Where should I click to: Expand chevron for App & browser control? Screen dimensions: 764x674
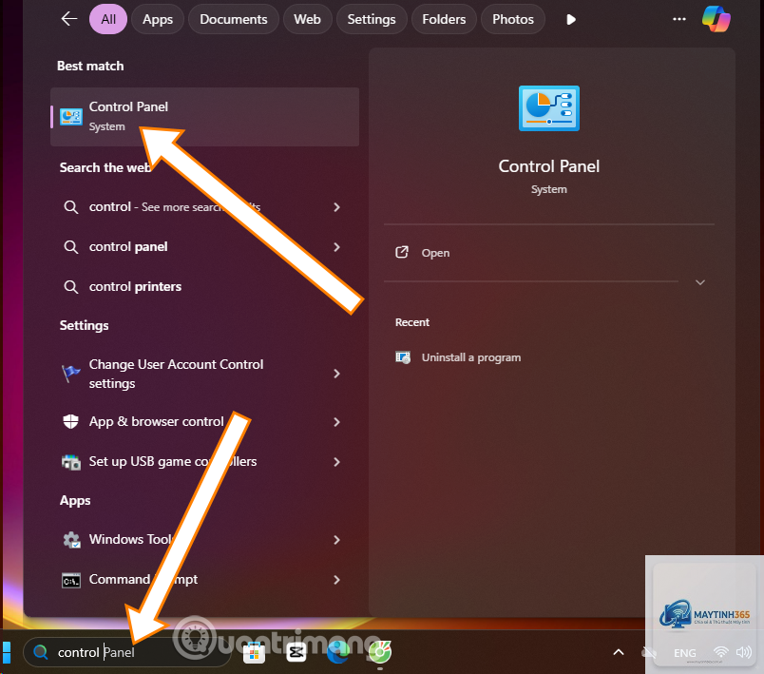336,422
